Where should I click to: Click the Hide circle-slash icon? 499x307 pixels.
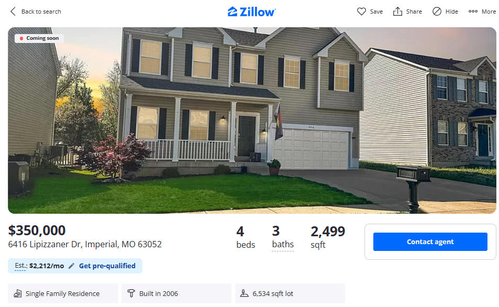(x=437, y=12)
